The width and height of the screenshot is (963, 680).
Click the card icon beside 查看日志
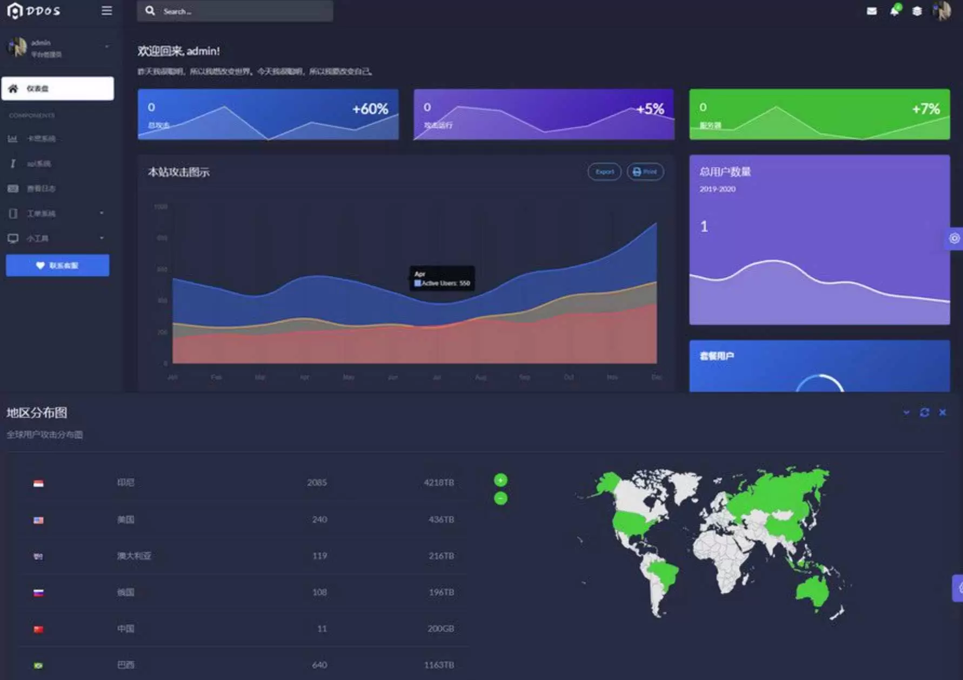pyautogui.click(x=13, y=189)
